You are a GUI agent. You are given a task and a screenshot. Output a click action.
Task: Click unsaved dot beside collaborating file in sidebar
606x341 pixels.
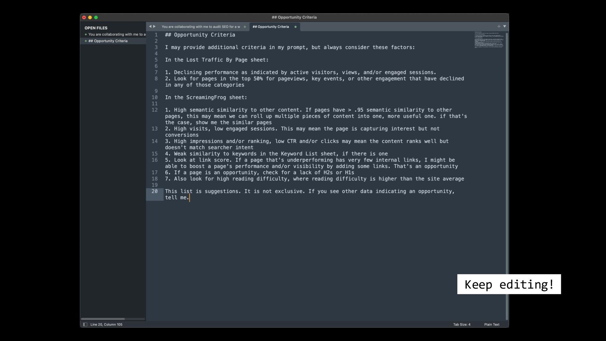(x=86, y=34)
